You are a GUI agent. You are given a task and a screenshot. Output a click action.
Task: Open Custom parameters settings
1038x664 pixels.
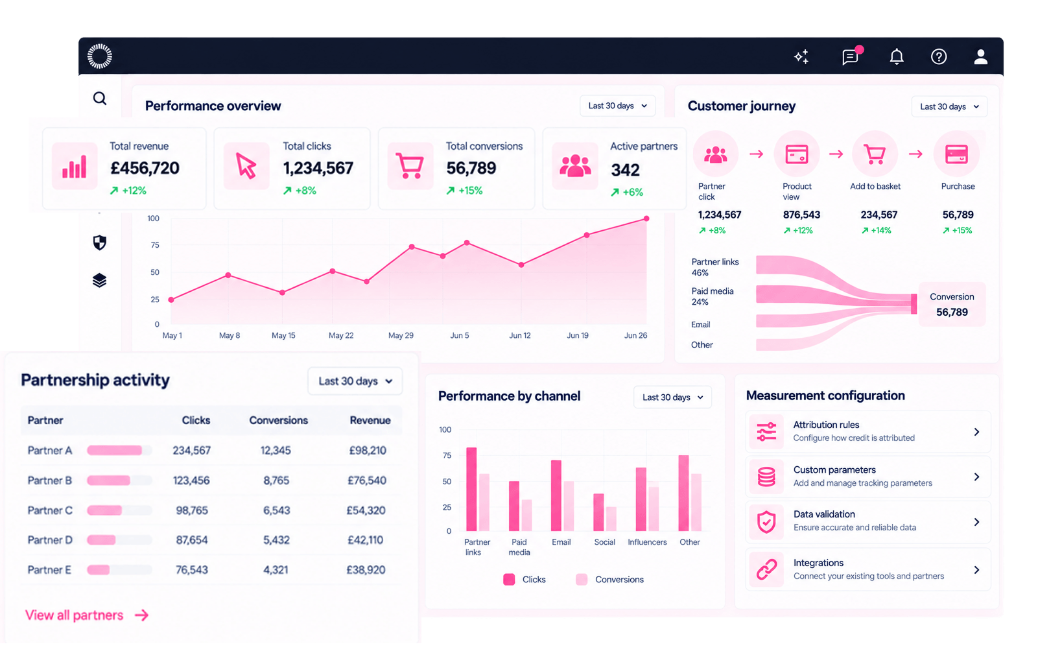point(868,477)
